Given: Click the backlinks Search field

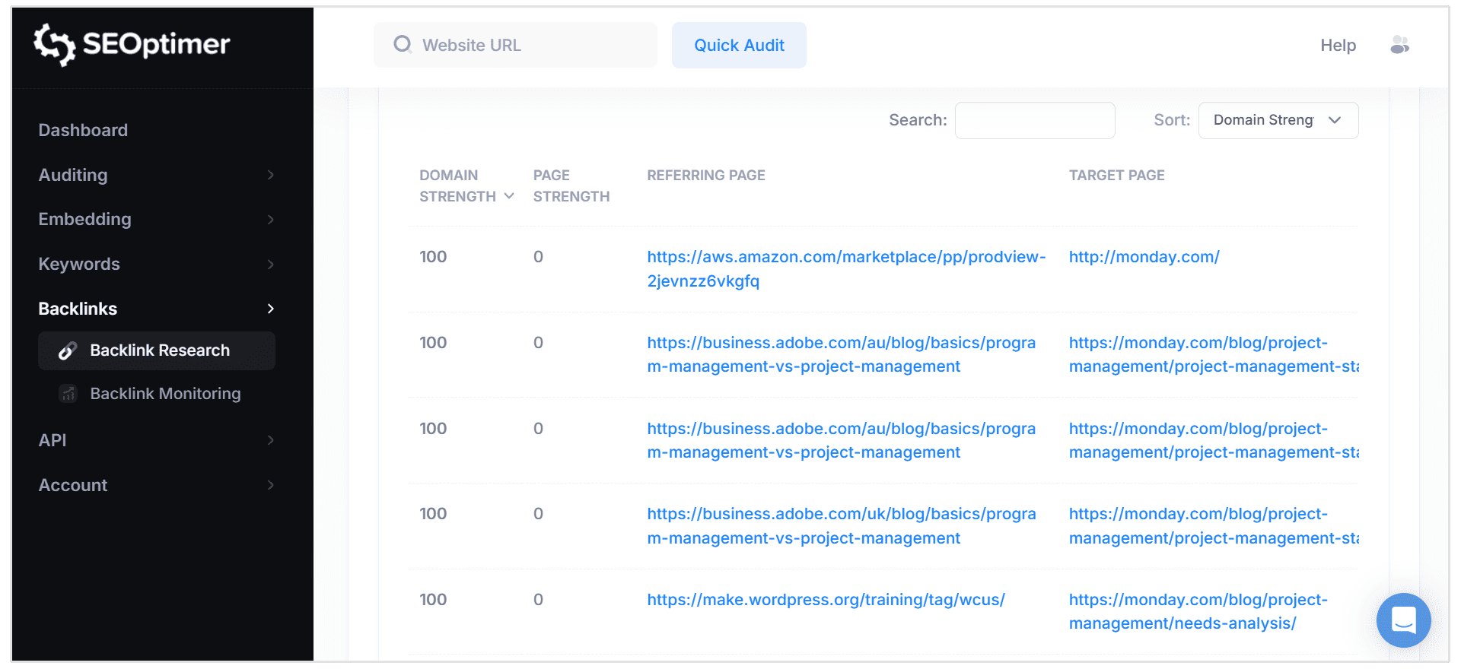Looking at the screenshot, I should click(1035, 120).
